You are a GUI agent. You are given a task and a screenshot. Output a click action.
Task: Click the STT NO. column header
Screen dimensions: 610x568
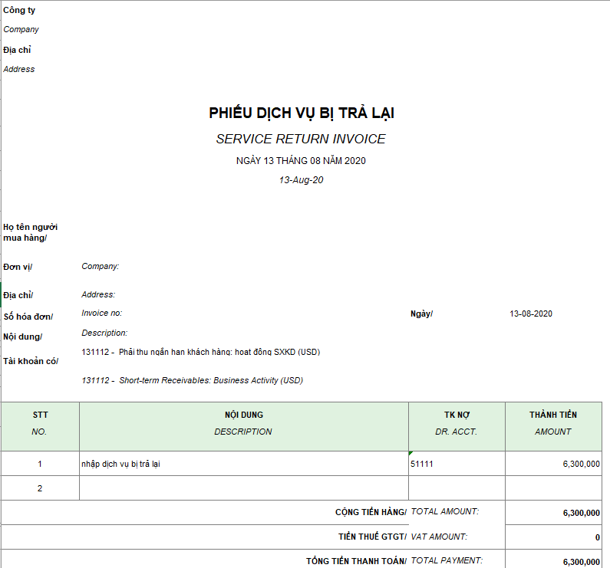(x=40, y=423)
